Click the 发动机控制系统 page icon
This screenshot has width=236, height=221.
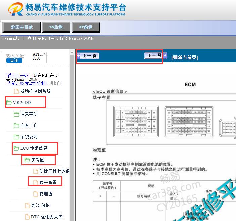(16, 91)
